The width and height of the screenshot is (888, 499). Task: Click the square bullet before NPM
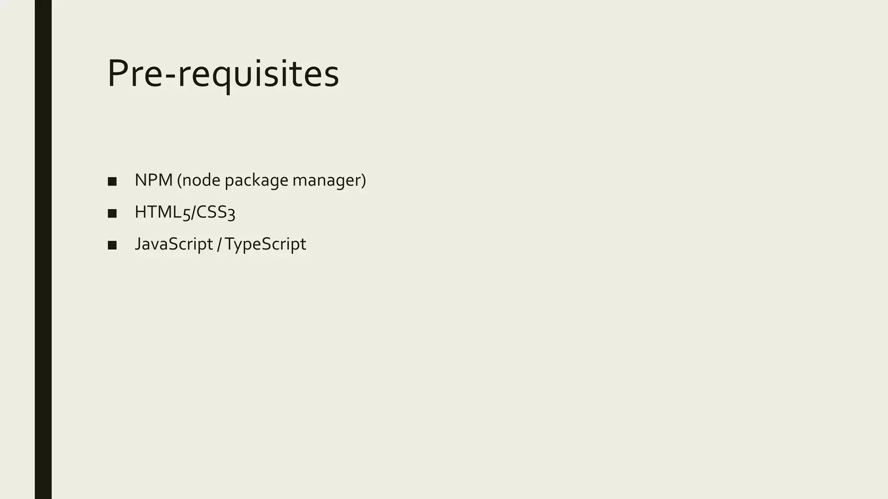112,181
